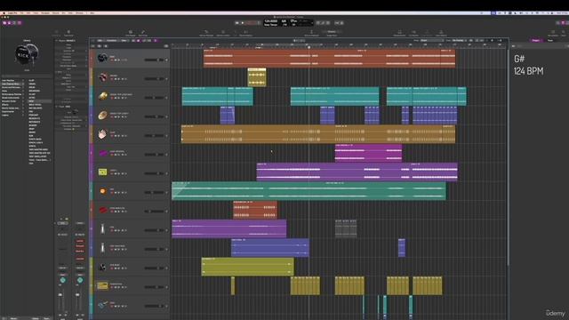Click the Delete button at Library bottom

[36, 318]
